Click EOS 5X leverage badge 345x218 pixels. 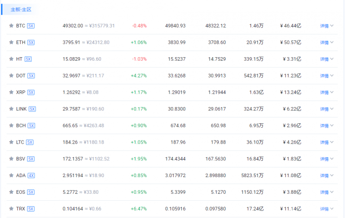31,192
